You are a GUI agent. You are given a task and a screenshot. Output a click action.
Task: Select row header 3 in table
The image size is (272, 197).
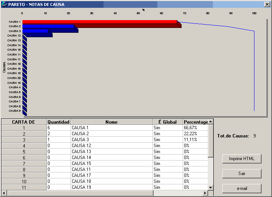[x=24, y=140]
